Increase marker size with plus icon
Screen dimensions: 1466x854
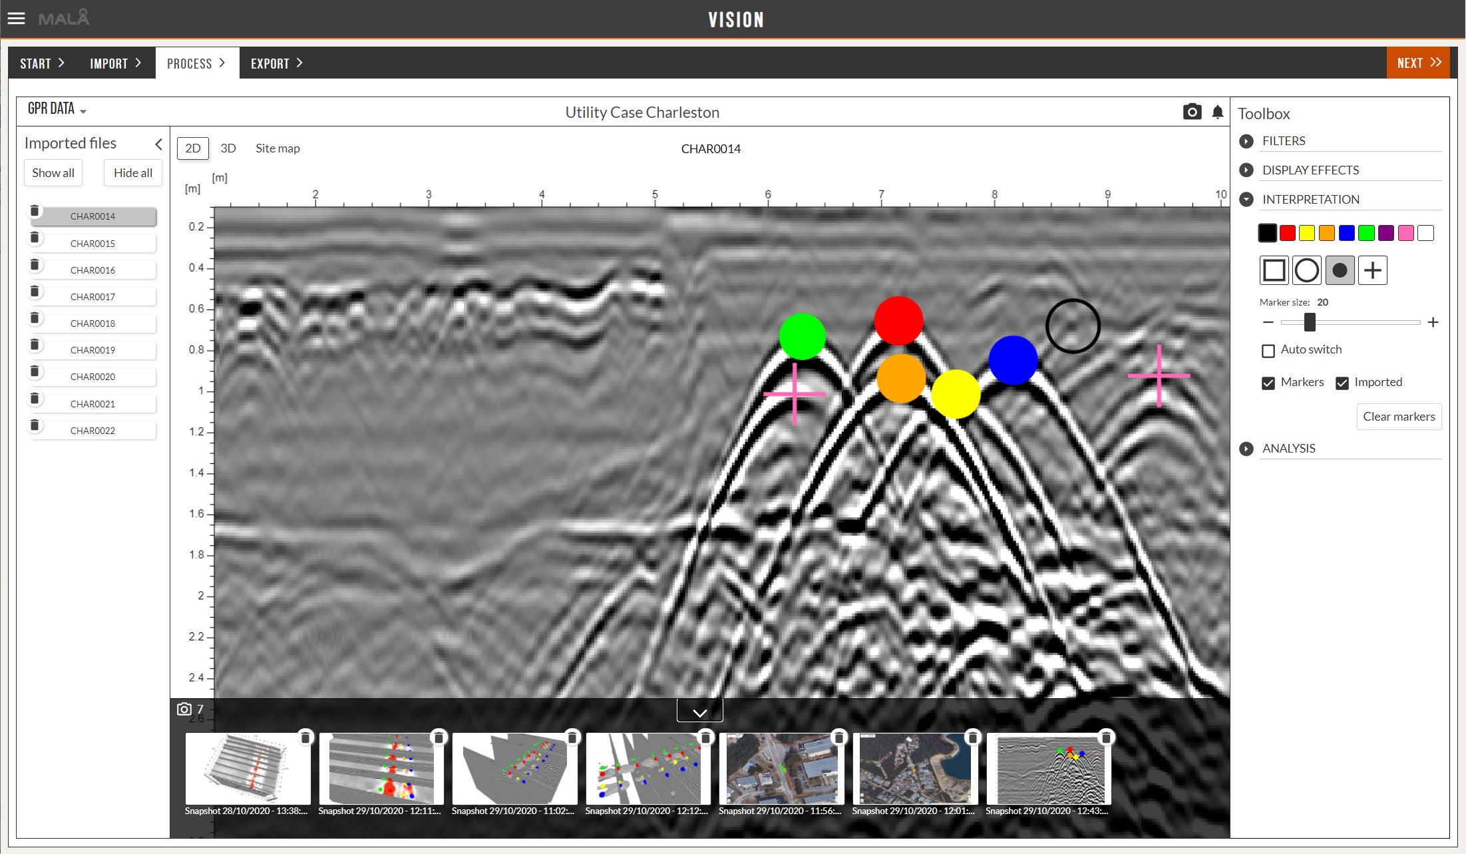[1433, 322]
